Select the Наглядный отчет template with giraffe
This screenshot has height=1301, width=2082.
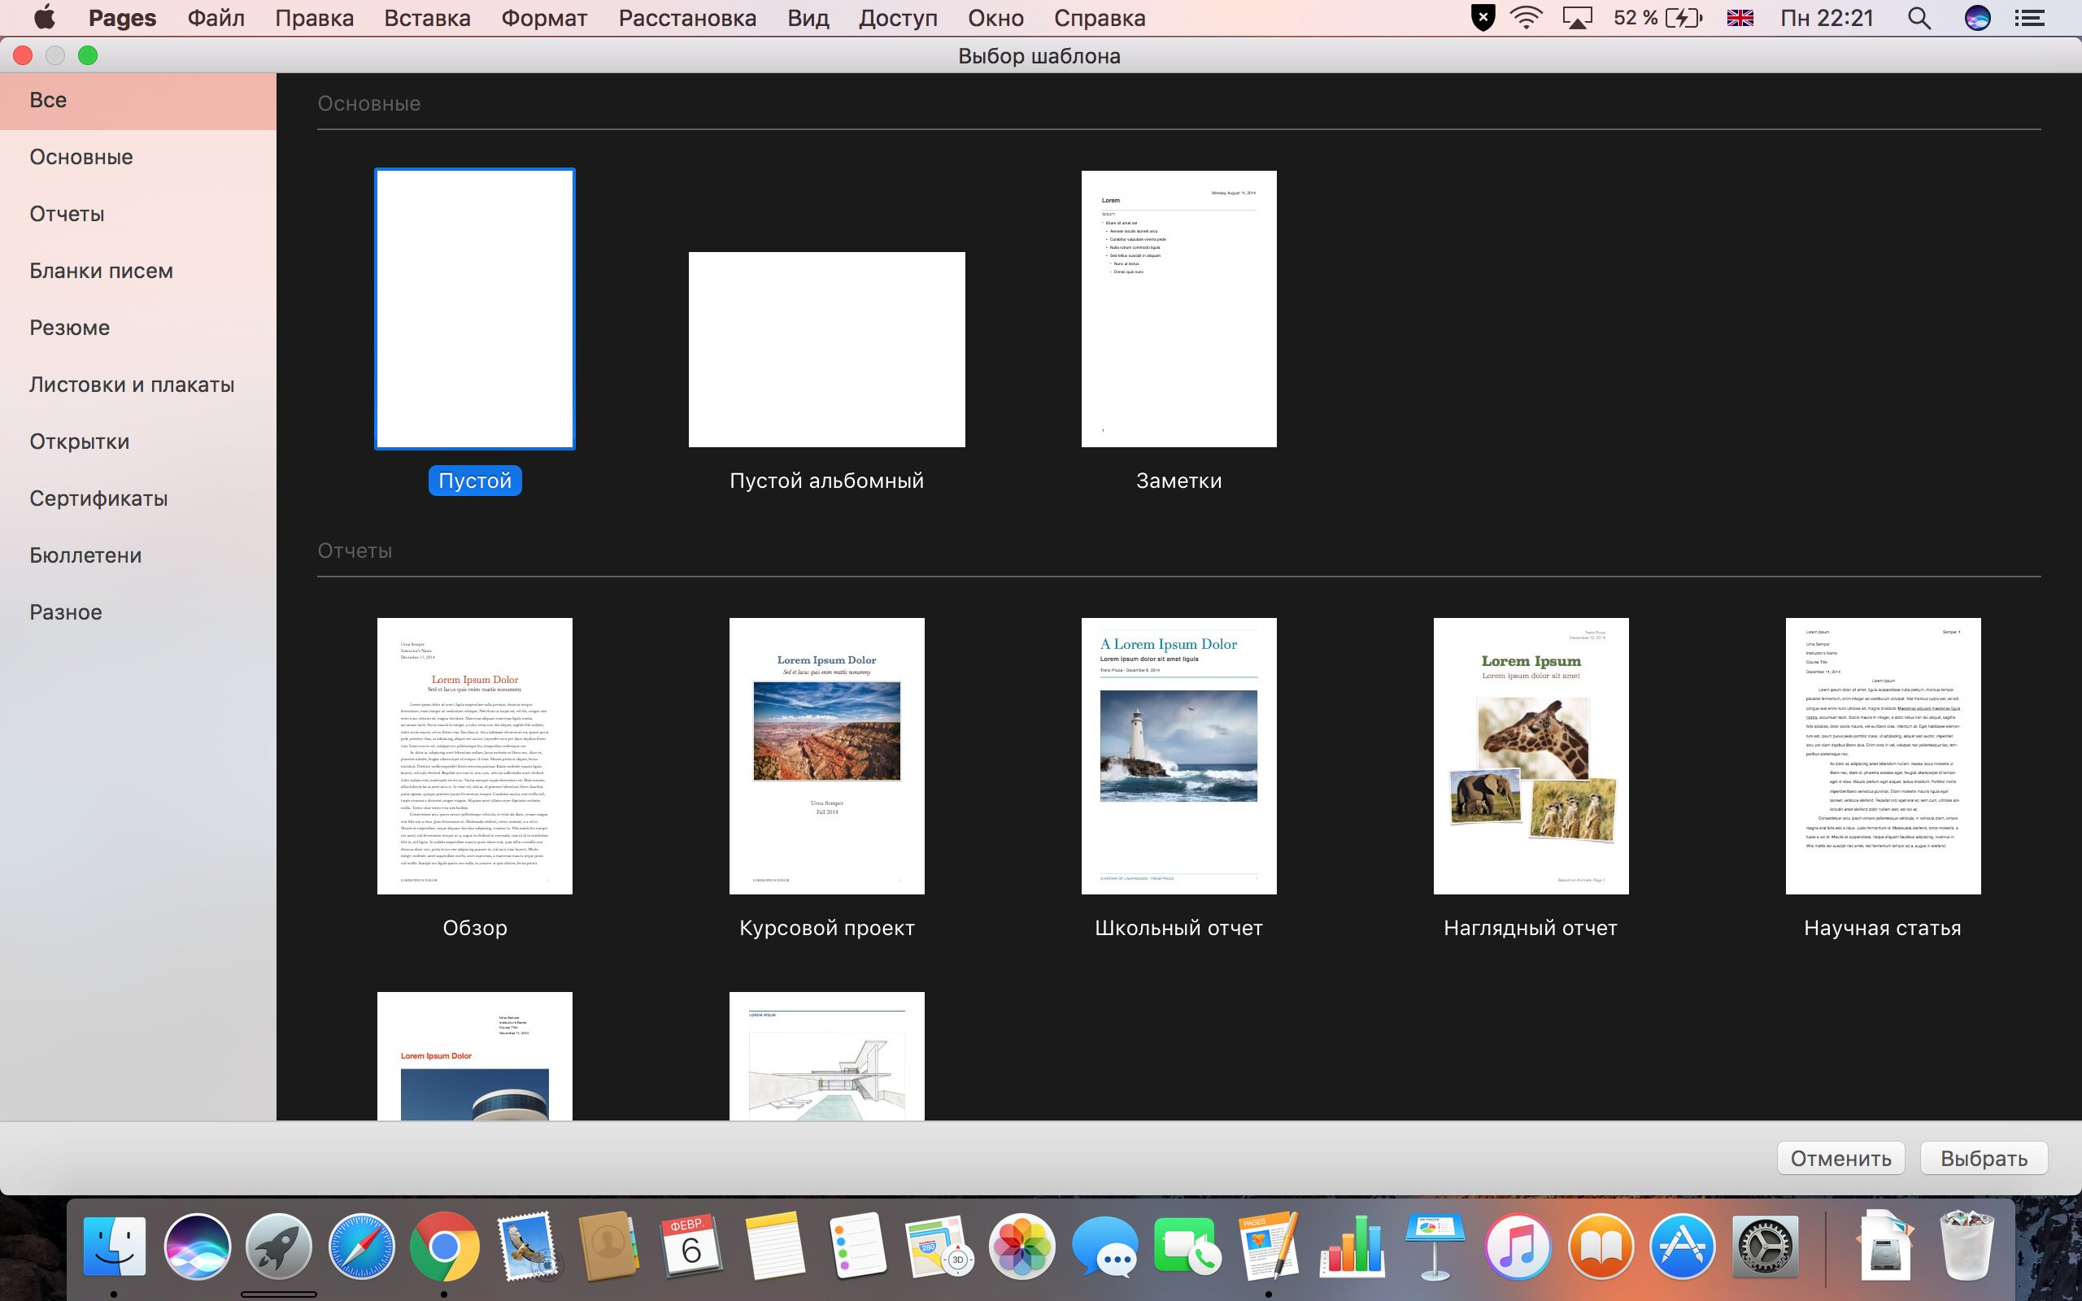tap(1531, 755)
